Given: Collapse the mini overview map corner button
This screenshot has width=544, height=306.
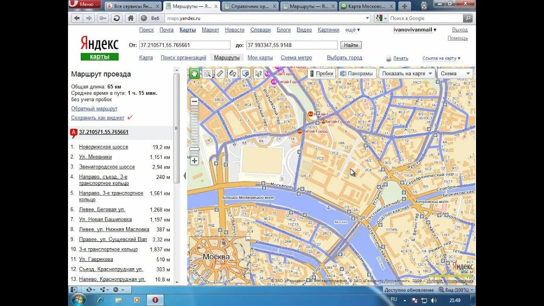Looking at the screenshot, I should point(248,239).
